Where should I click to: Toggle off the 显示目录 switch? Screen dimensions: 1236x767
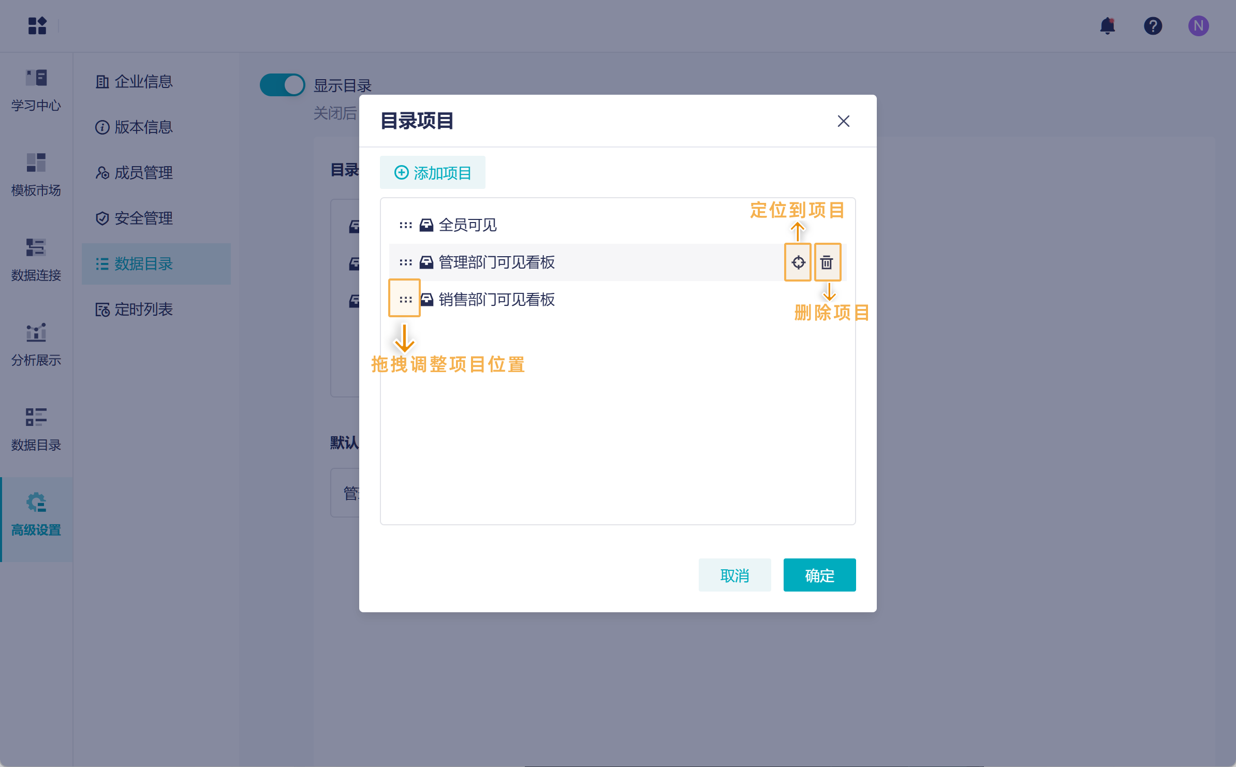[283, 84]
